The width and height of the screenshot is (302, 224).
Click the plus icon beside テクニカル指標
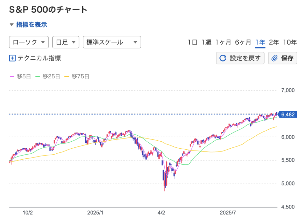pos(12,58)
